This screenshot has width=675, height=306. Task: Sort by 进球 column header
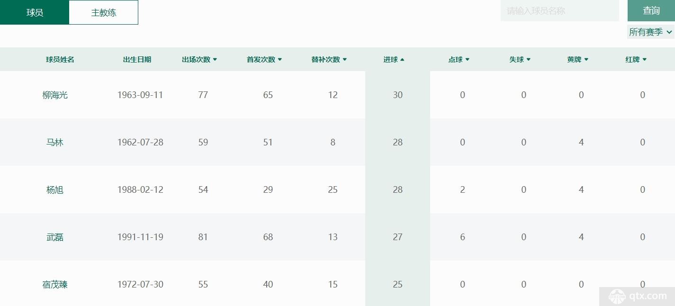394,59
